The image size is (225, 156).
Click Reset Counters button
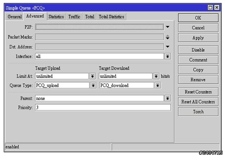(x=198, y=92)
